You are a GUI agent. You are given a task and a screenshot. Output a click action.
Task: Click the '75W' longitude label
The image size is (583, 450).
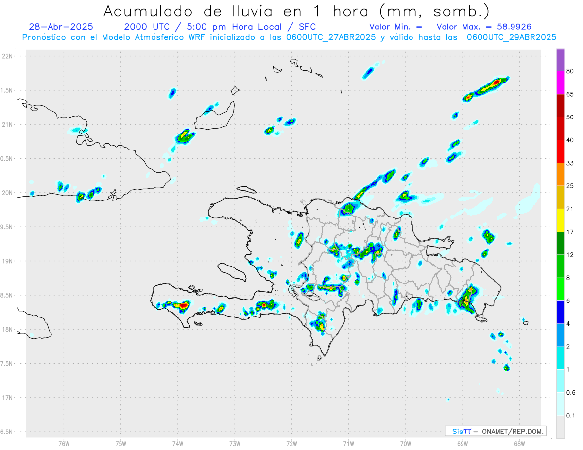tap(121, 444)
